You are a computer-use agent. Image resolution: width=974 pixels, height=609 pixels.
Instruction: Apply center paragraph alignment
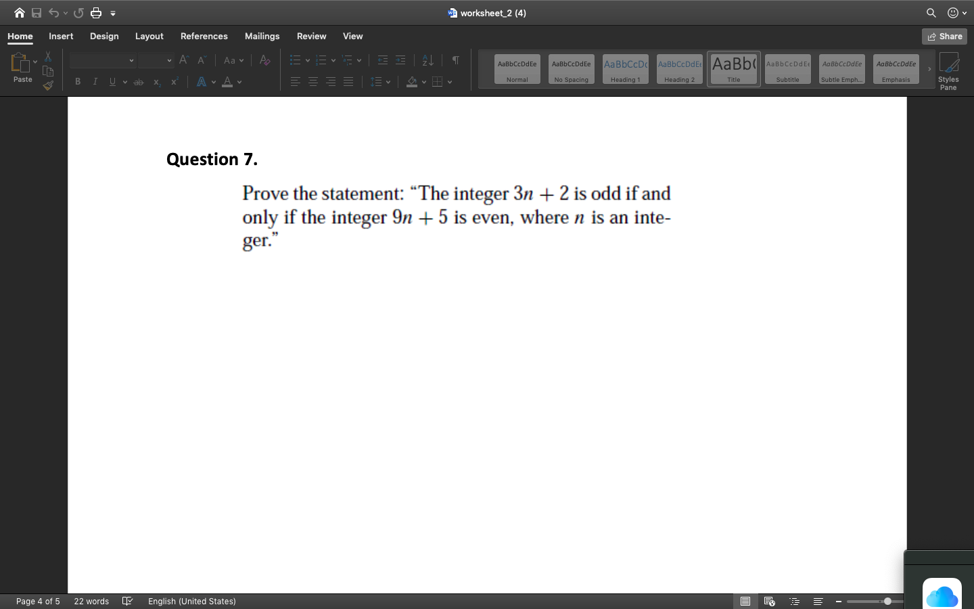coord(312,82)
